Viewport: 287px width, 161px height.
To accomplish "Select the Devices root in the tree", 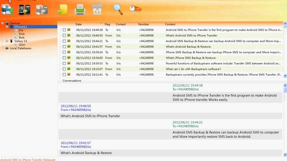I will 15,23.
